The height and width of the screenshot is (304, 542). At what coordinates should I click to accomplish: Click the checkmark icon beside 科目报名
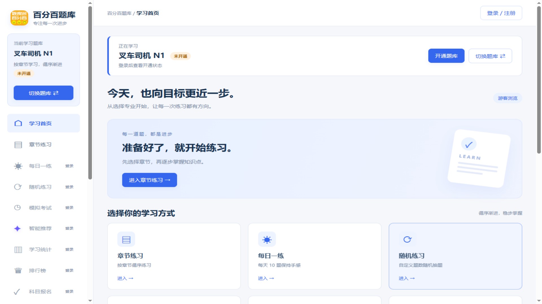(x=17, y=292)
